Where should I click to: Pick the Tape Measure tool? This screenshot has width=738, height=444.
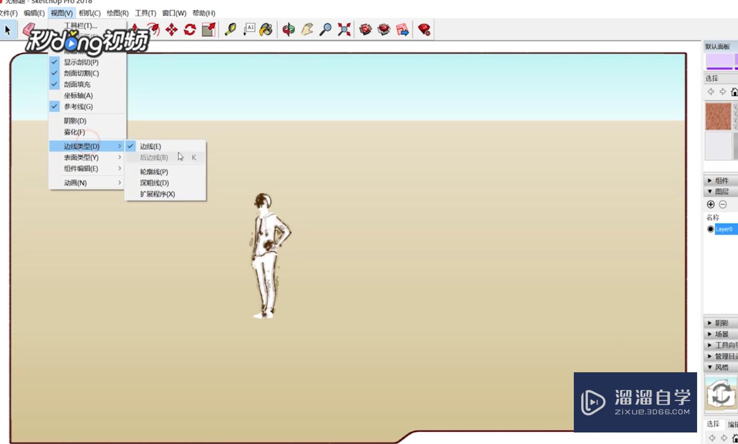click(230, 29)
